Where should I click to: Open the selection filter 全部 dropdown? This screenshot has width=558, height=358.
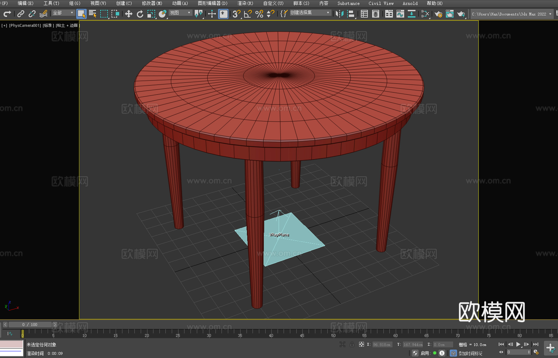[63, 13]
